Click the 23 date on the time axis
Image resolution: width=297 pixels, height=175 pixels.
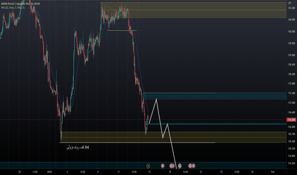pos(201,172)
